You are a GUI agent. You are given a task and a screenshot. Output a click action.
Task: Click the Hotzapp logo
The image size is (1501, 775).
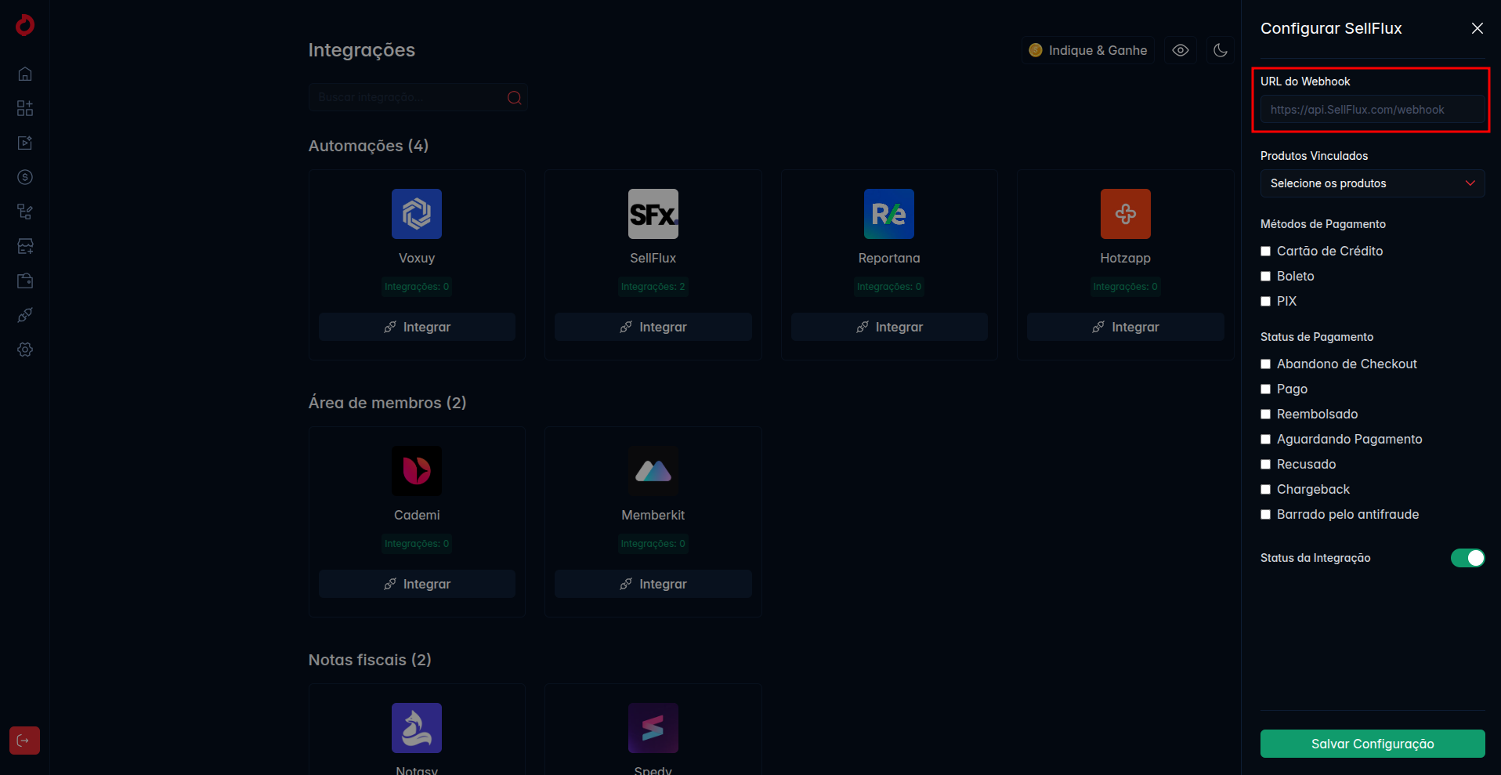(1126, 214)
